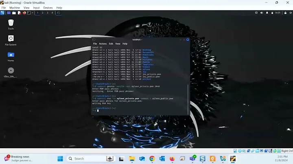Switch to workspace 1

[37, 13]
